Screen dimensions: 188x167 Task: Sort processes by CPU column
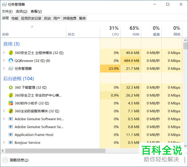pos(110,32)
